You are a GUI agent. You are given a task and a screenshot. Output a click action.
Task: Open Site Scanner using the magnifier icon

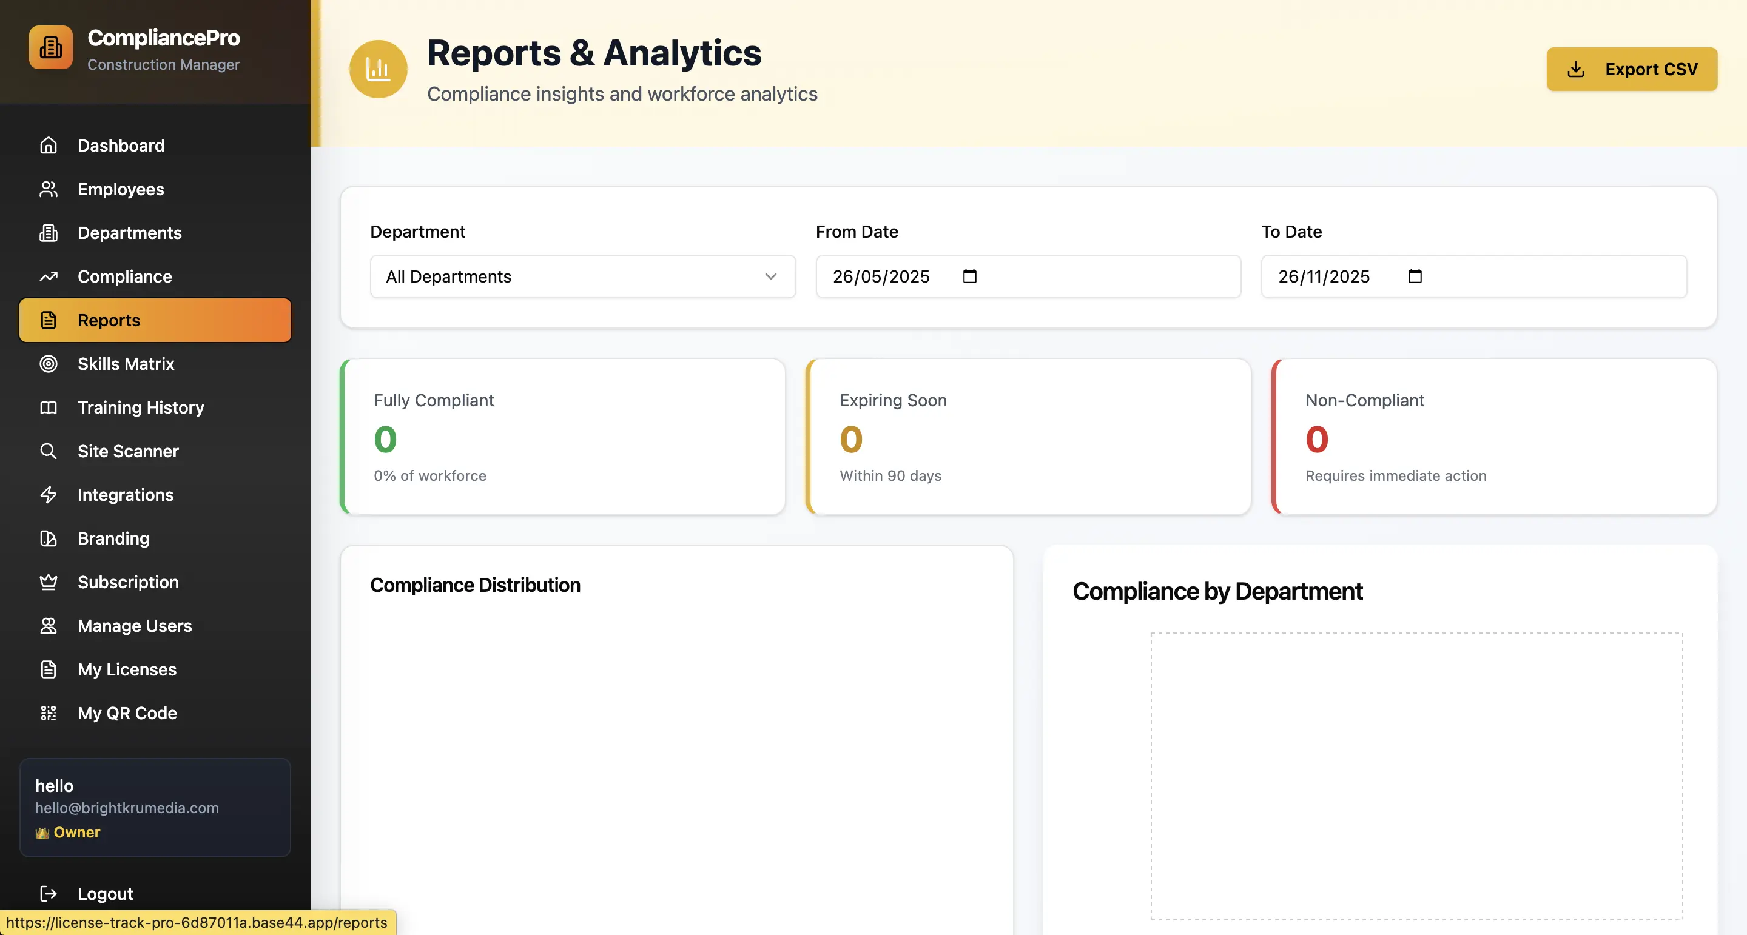click(x=48, y=451)
